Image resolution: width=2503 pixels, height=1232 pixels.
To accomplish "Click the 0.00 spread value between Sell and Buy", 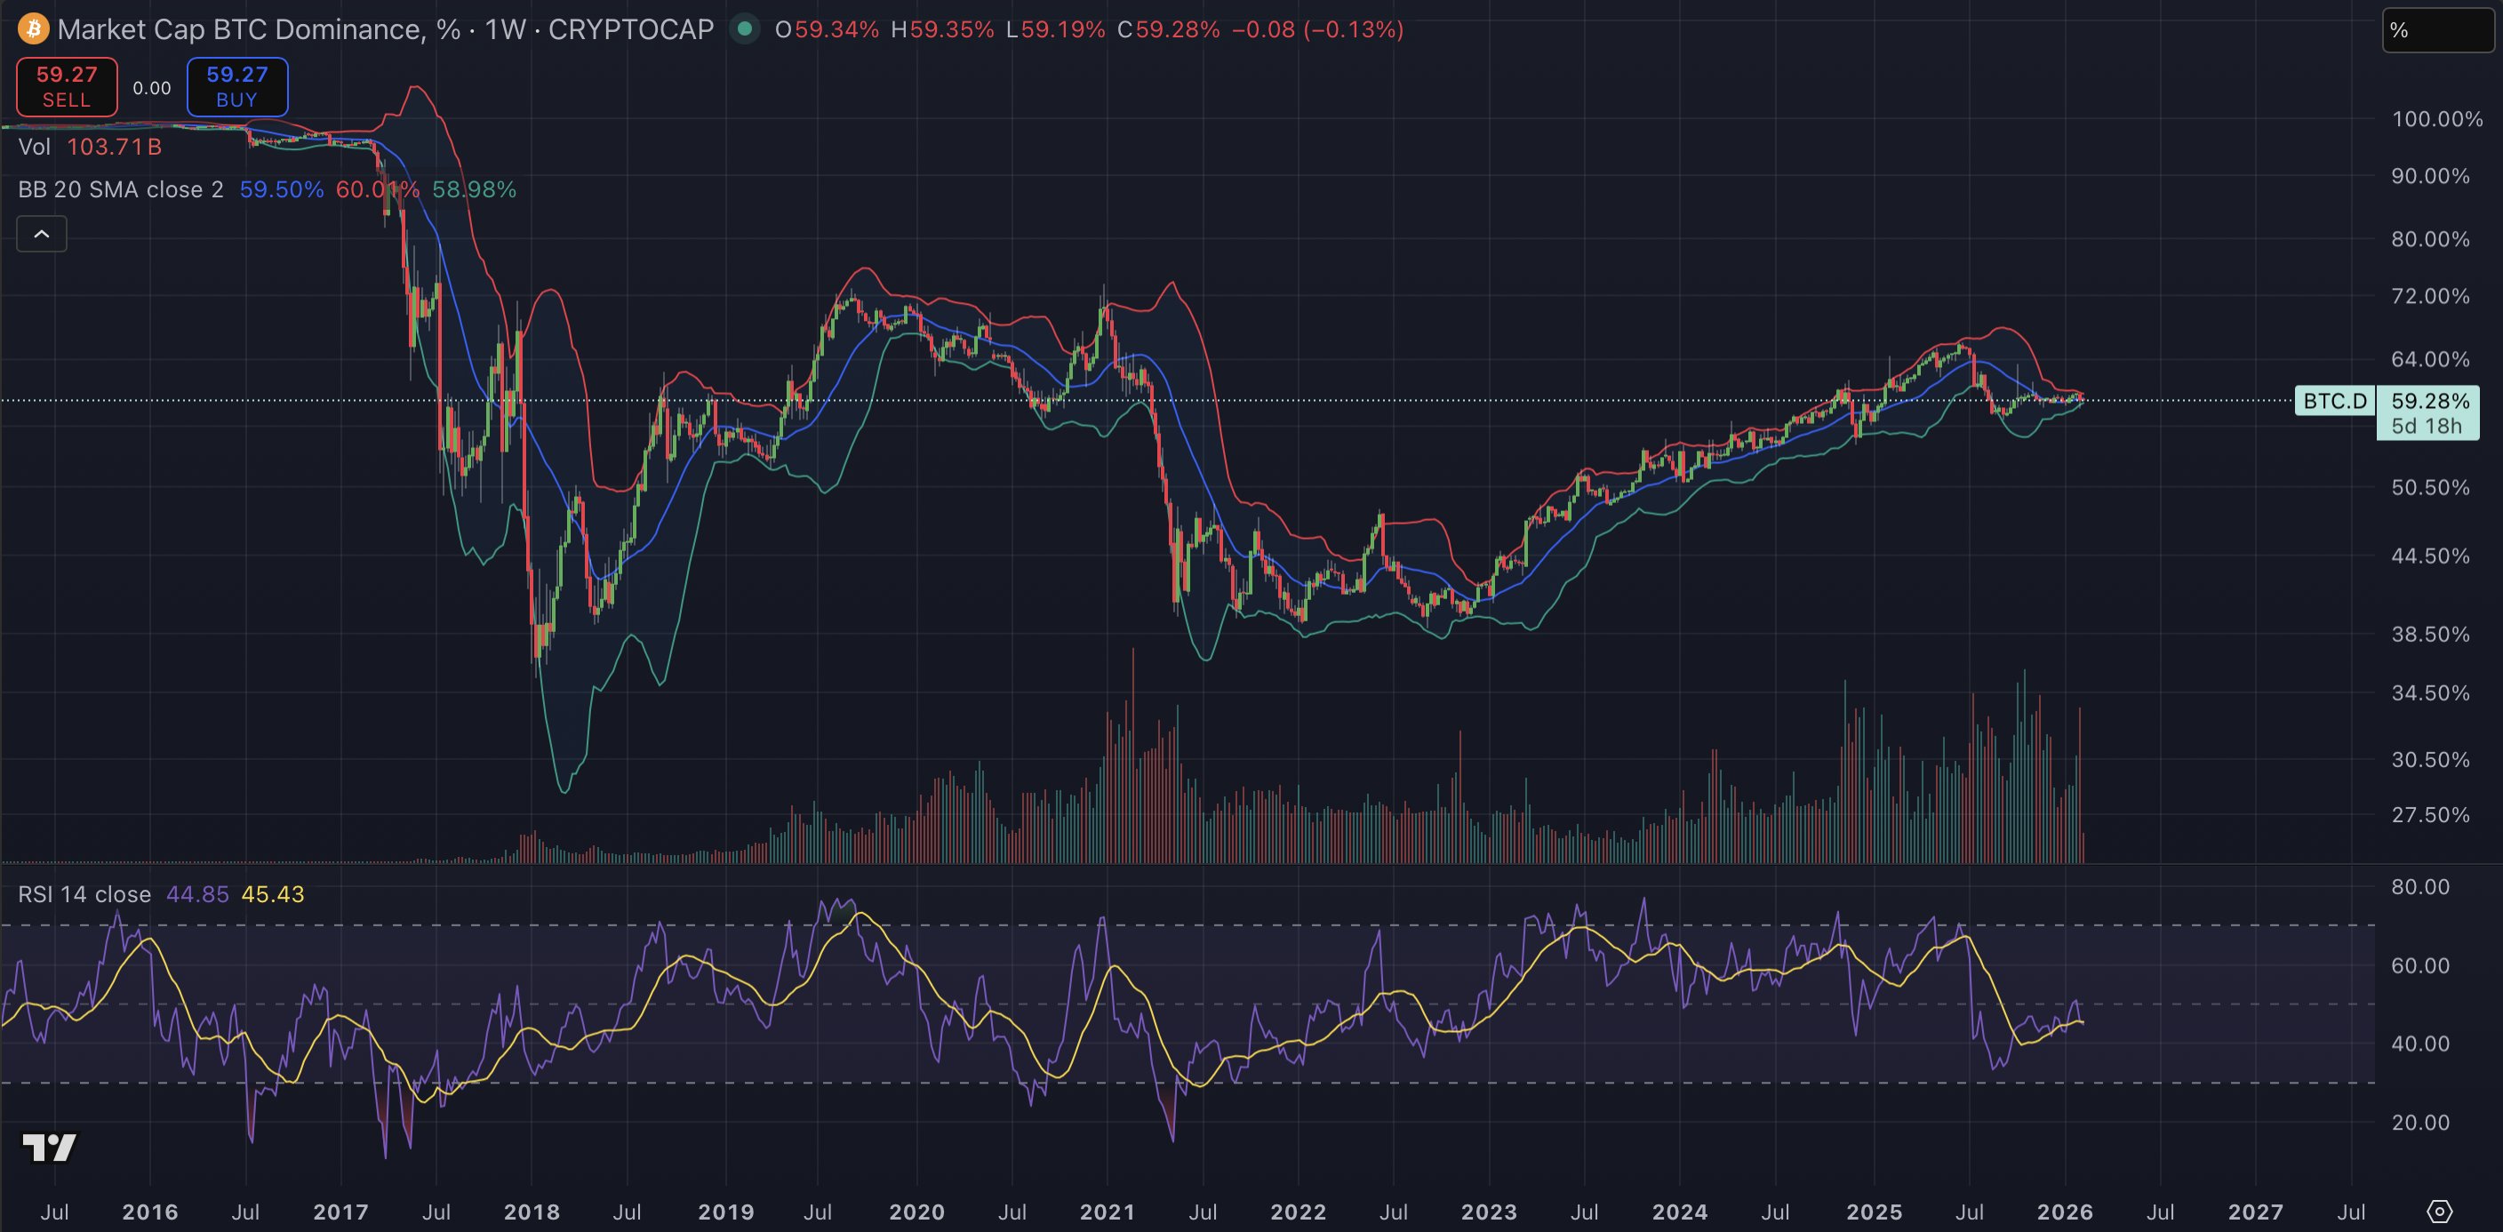I will click(x=153, y=86).
